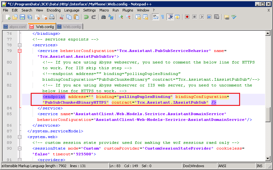Click the Save All icon
Viewport: 273px width, 170px height.
coord(30,17)
